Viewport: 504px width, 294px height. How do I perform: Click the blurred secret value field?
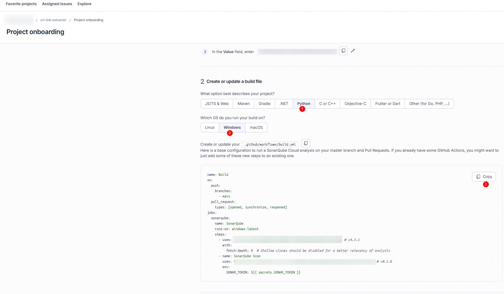click(x=298, y=52)
